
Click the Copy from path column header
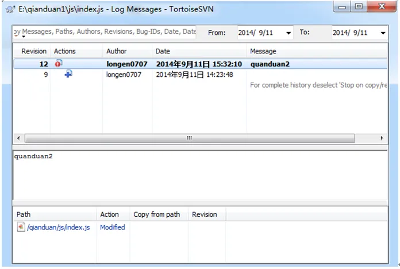[159, 215]
